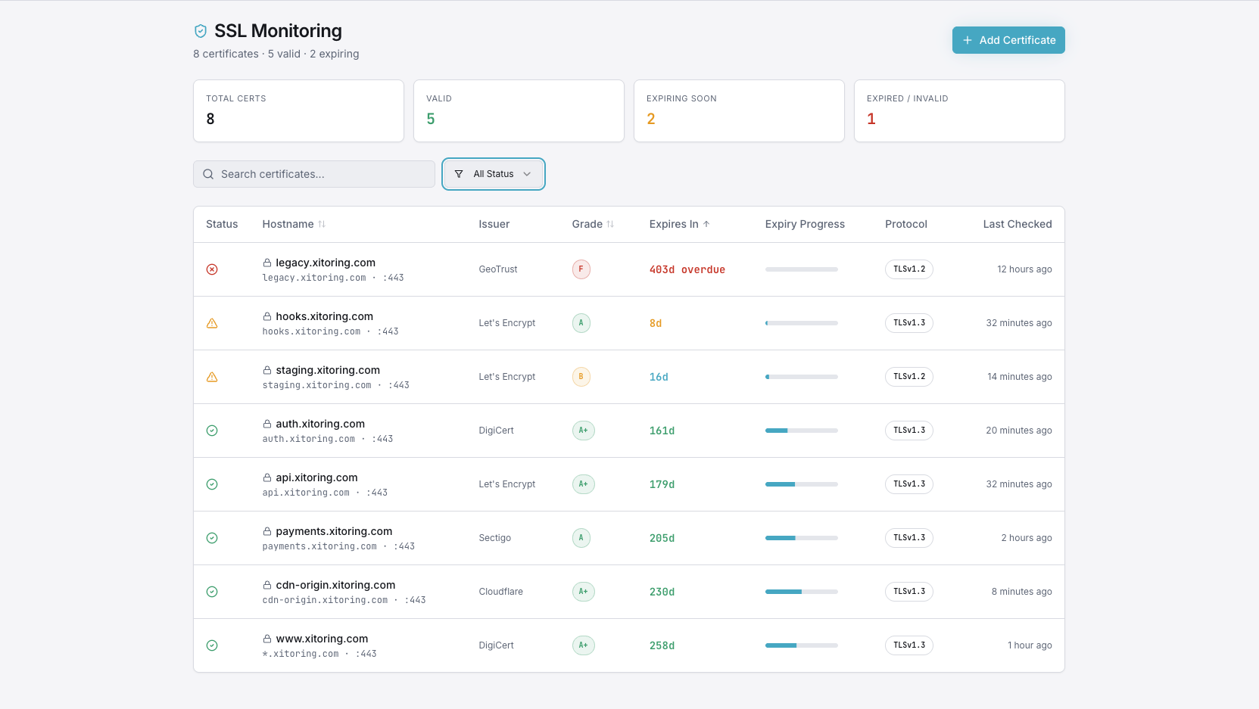Click the Search certificates input field
The image size is (1259, 709).
[314, 174]
